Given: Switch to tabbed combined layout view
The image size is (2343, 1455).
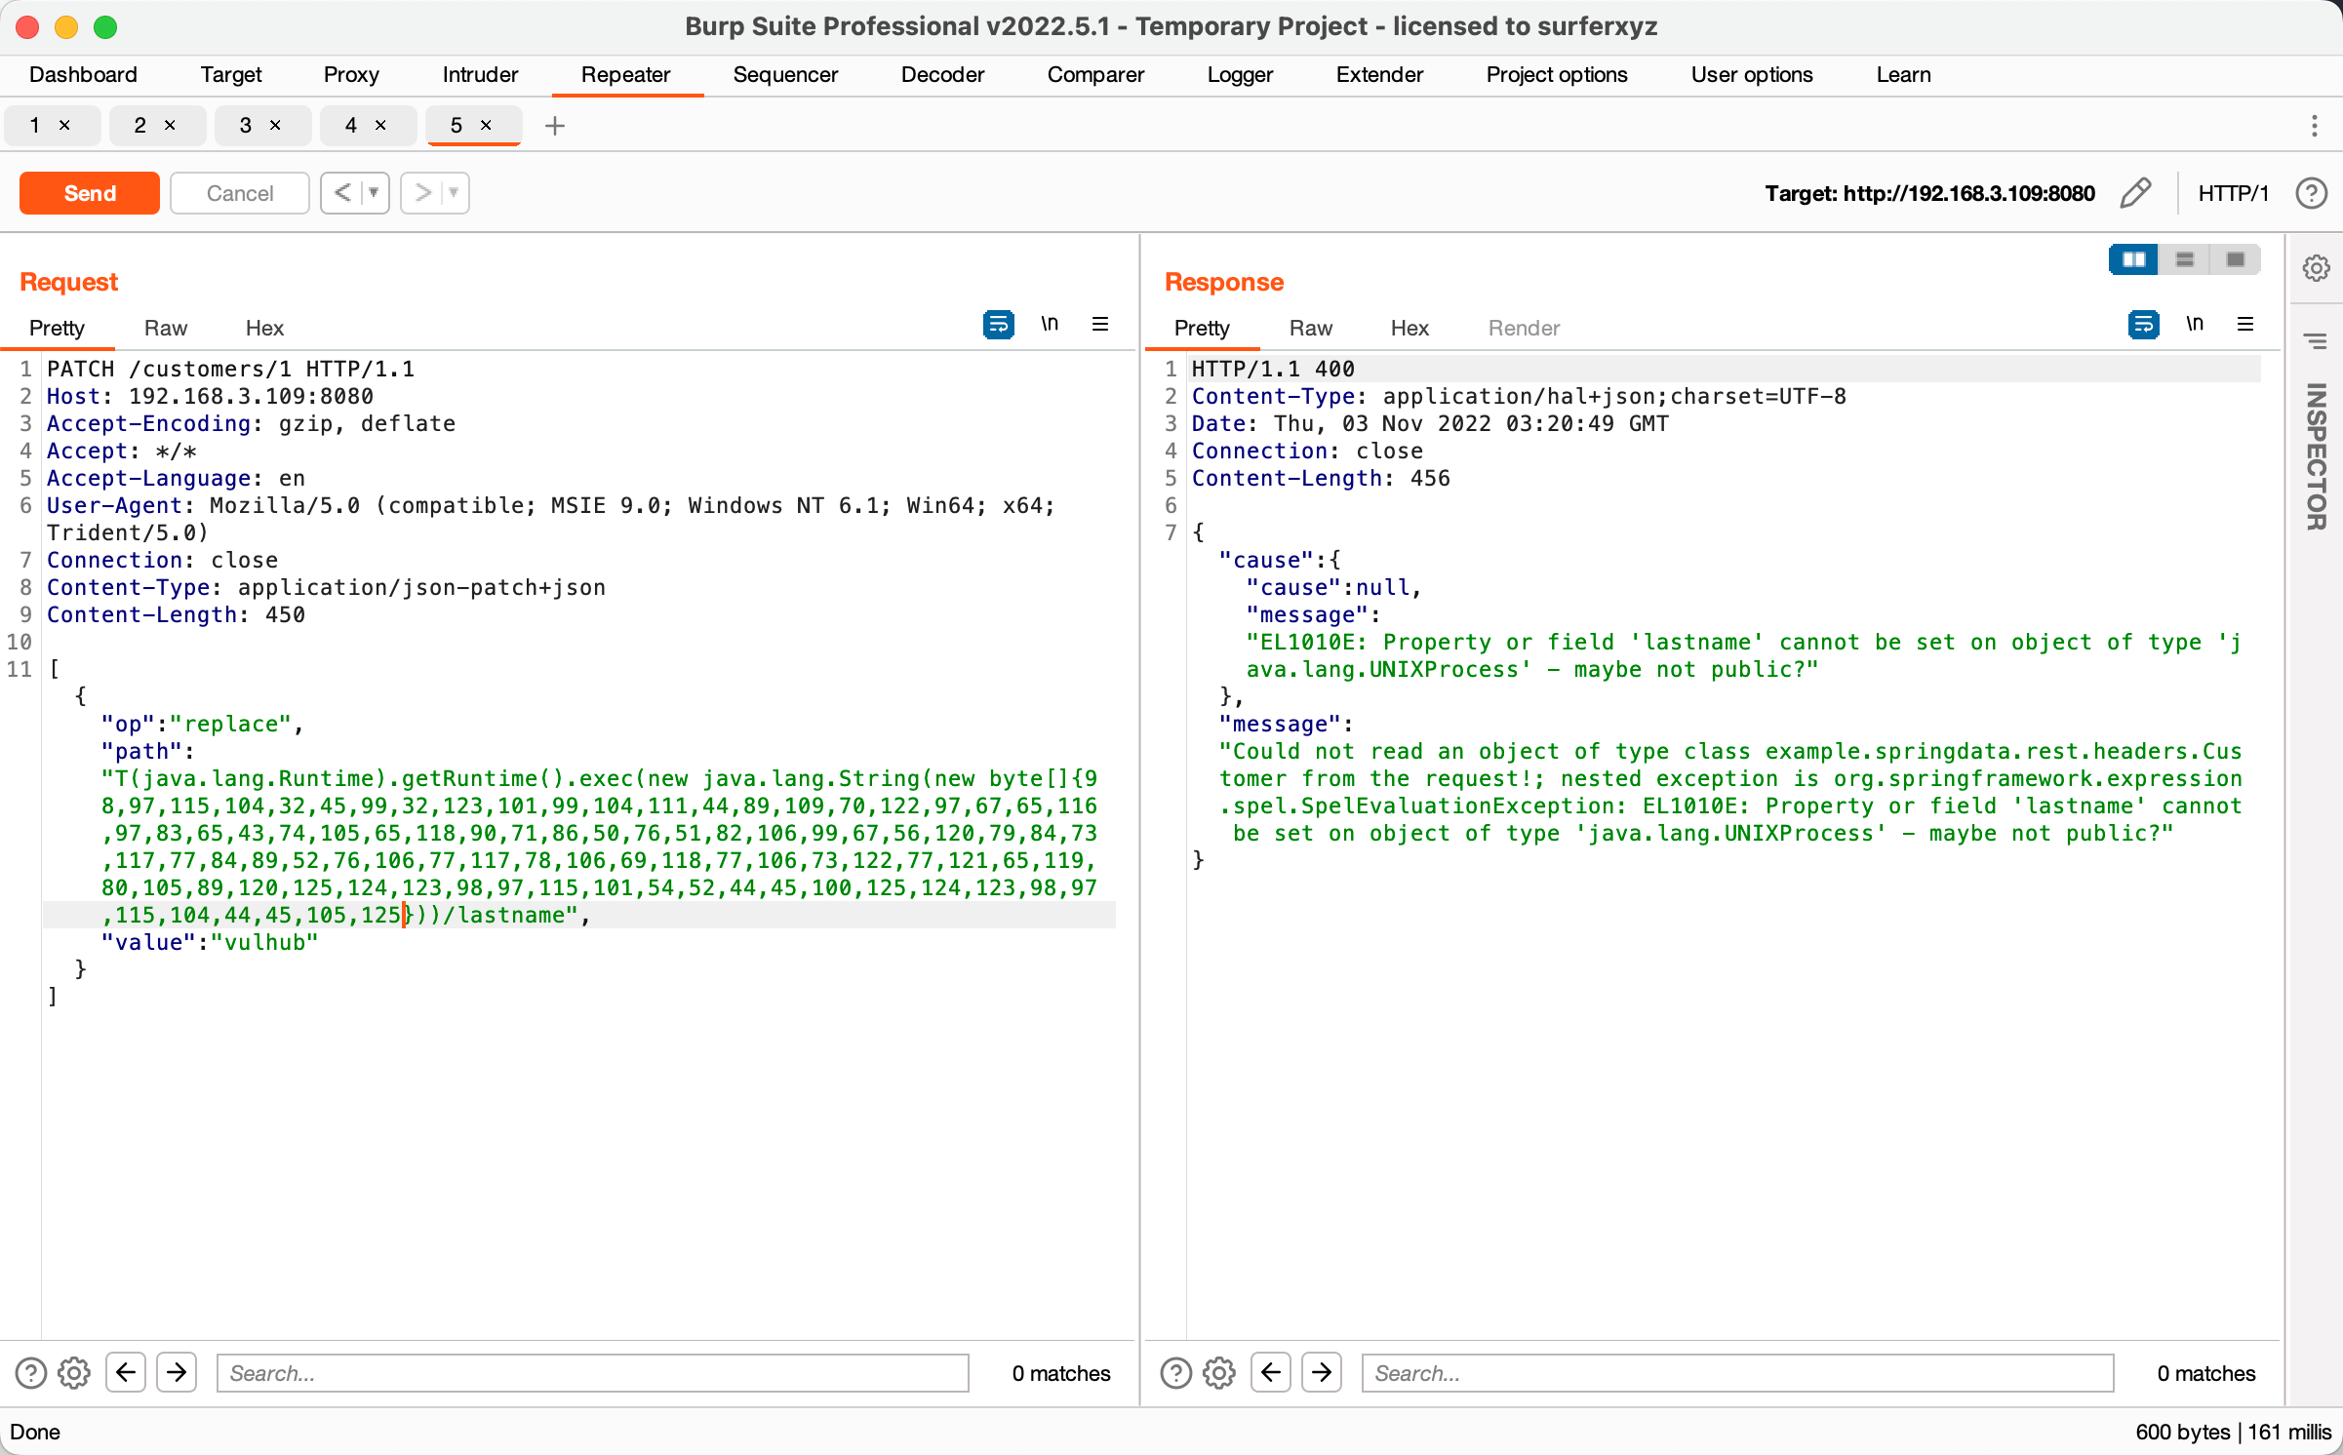Looking at the screenshot, I should click(2235, 259).
